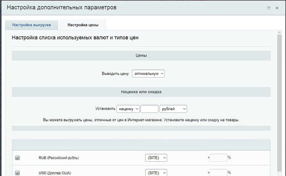Image resolution: width=286 pixels, height=176 pixels.
Task: Click the USD (Доллар США) label
Action: click(x=55, y=173)
